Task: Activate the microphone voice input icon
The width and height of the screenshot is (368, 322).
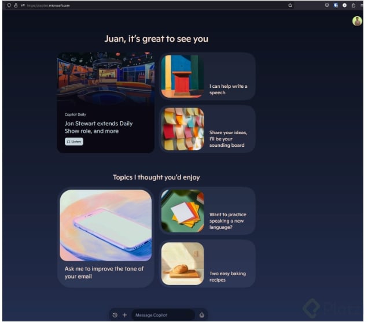Action: [x=202, y=315]
